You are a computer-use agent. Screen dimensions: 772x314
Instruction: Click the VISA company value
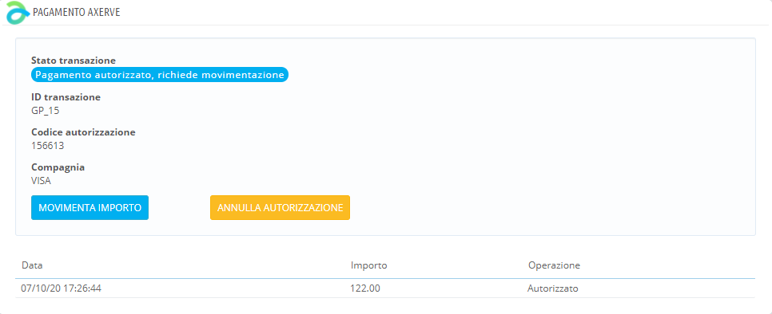pyautogui.click(x=41, y=181)
